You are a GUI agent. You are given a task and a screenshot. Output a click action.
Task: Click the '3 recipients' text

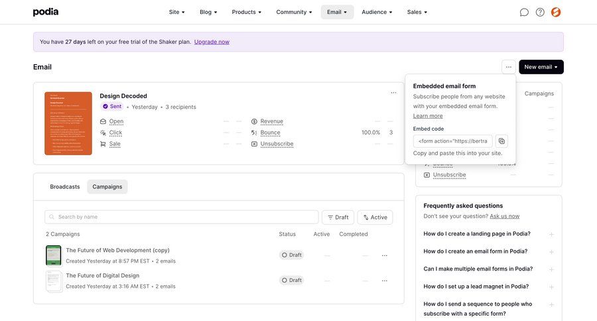(x=180, y=107)
